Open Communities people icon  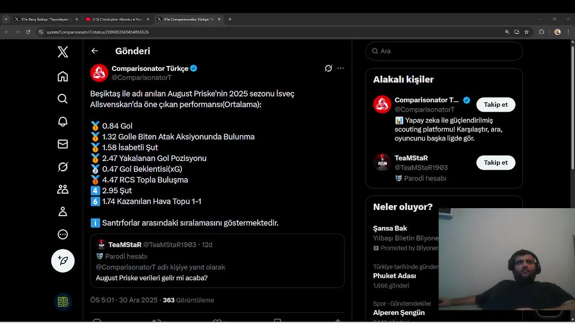63,189
